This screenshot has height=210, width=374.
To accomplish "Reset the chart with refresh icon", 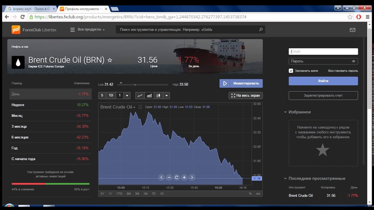I will coord(176,177).
